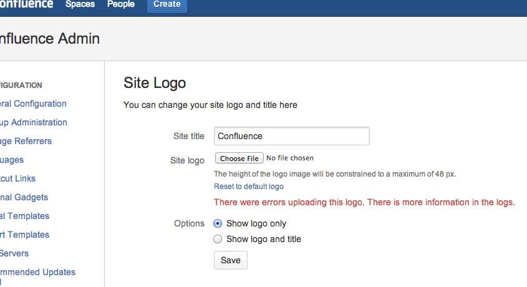
Task: Open the Shortcut Links sidebar item
Action: (17, 178)
